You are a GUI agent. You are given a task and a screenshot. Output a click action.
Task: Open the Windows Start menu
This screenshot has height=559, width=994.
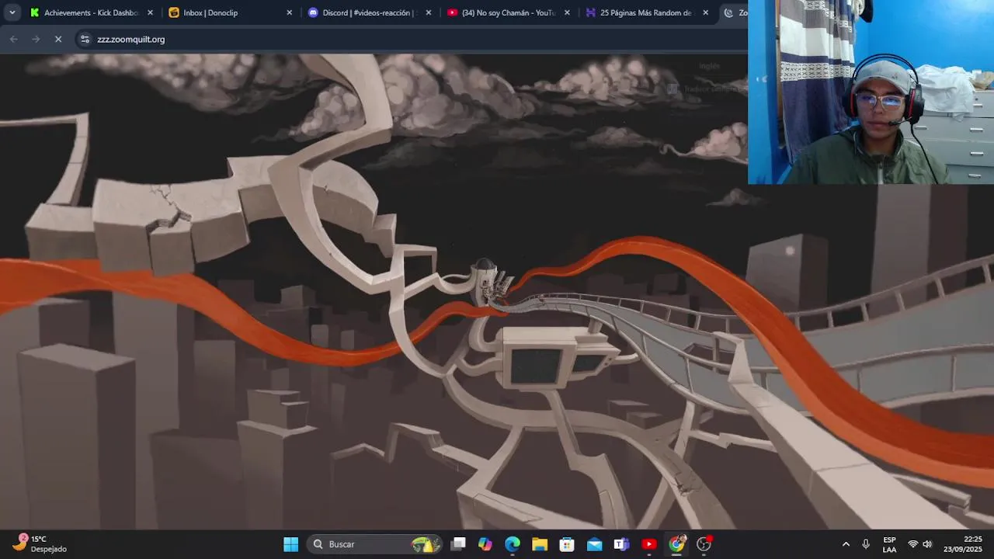click(290, 544)
